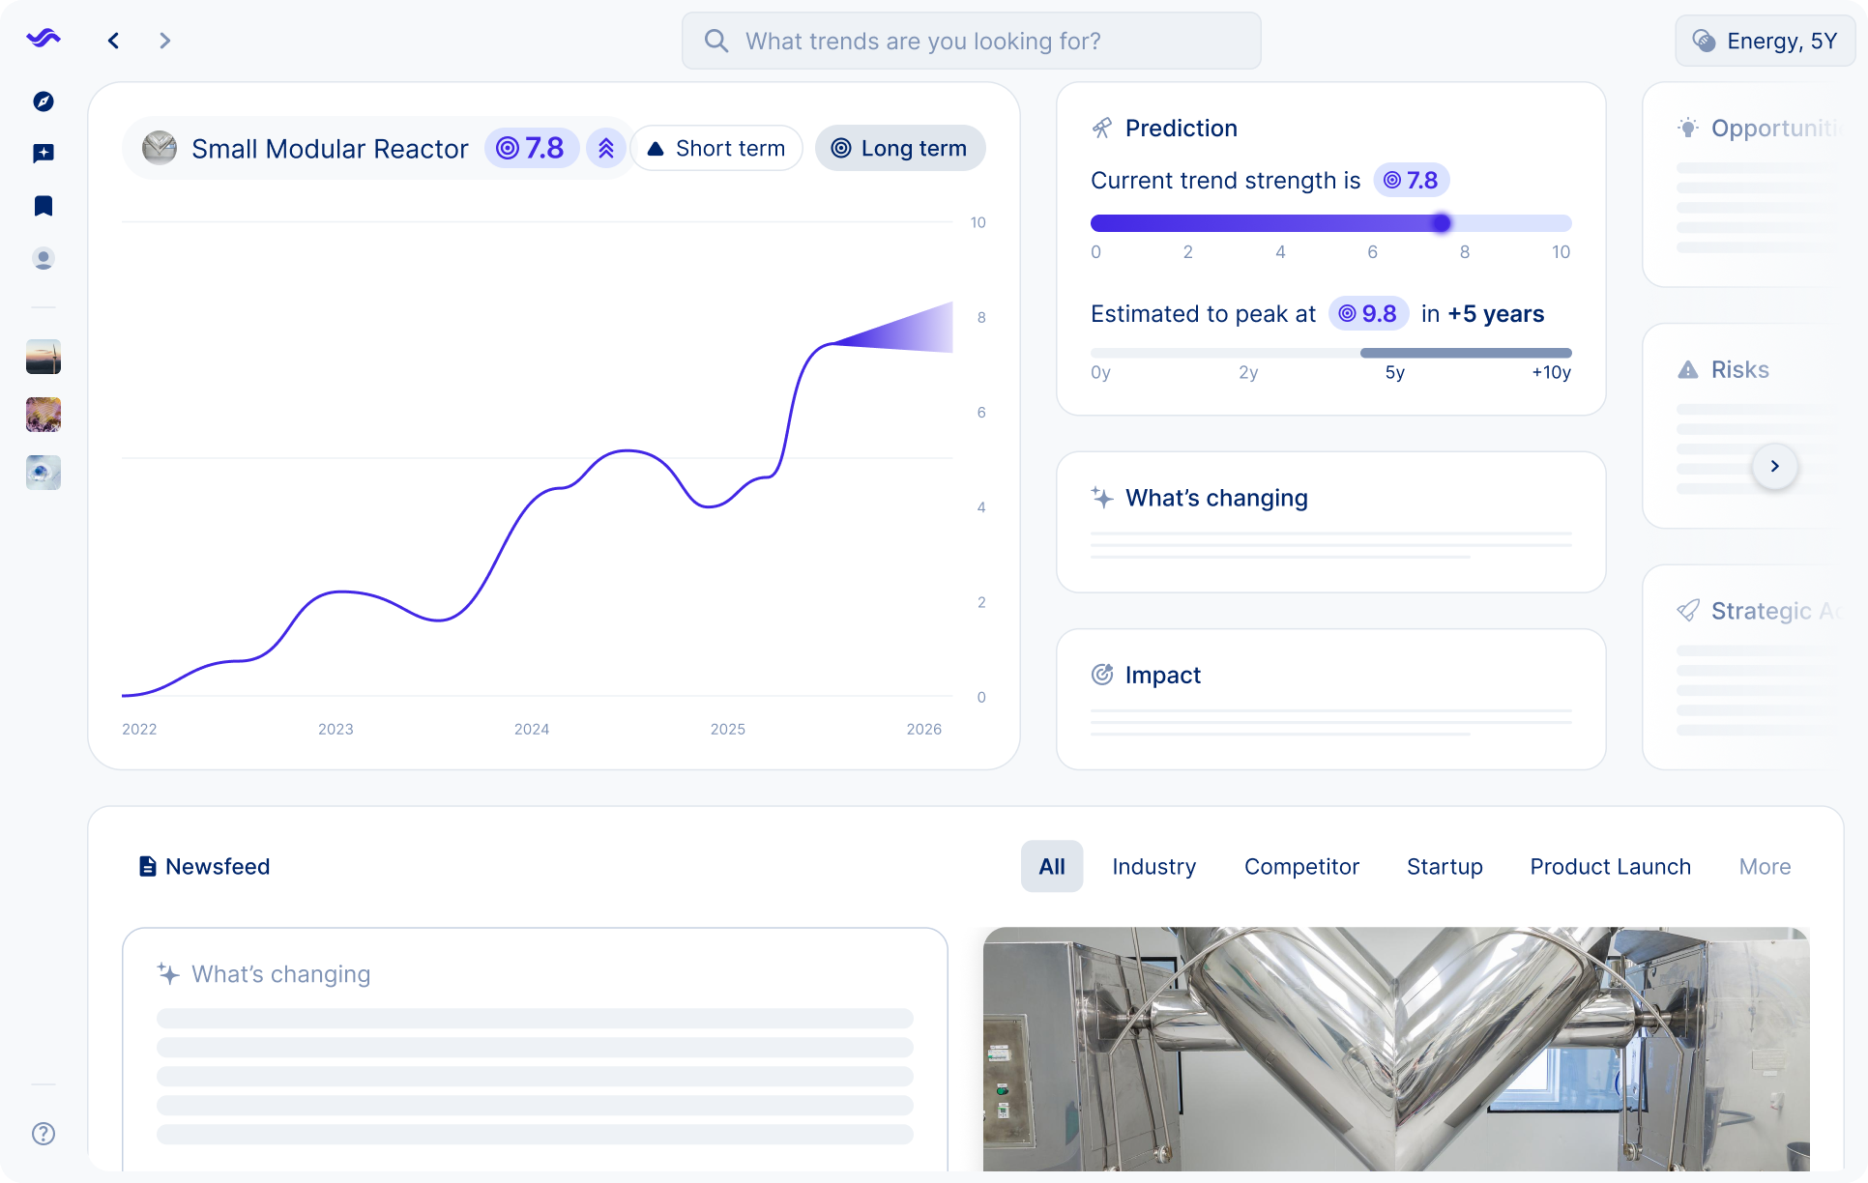Screen dimensions: 1868x1183
Task: Go back with the left arrow
Action: coord(114,41)
